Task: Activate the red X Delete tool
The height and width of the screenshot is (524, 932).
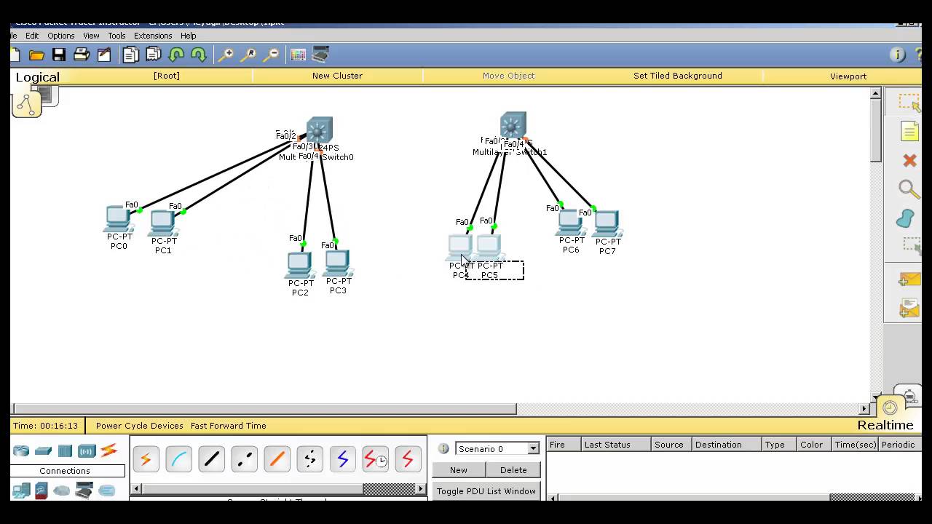Action: pos(909,161)
